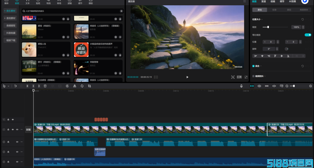
Task: Click the delete trash icon in timeline toolbar
Action: click(x=45, y=86)
